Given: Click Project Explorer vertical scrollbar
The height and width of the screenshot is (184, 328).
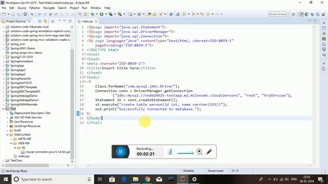Looking at the screenshot, I should [x=72, y=105].
